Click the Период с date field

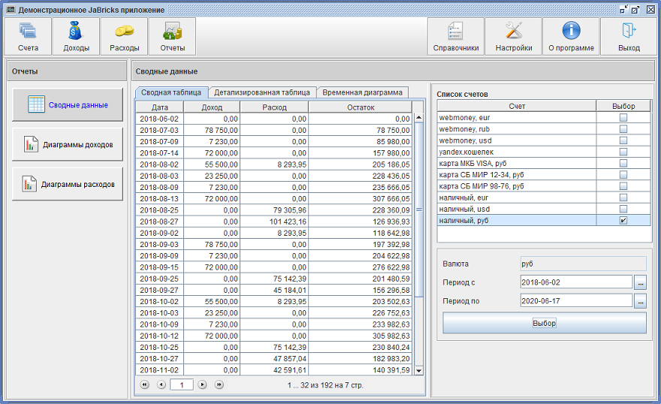[576, 282]
